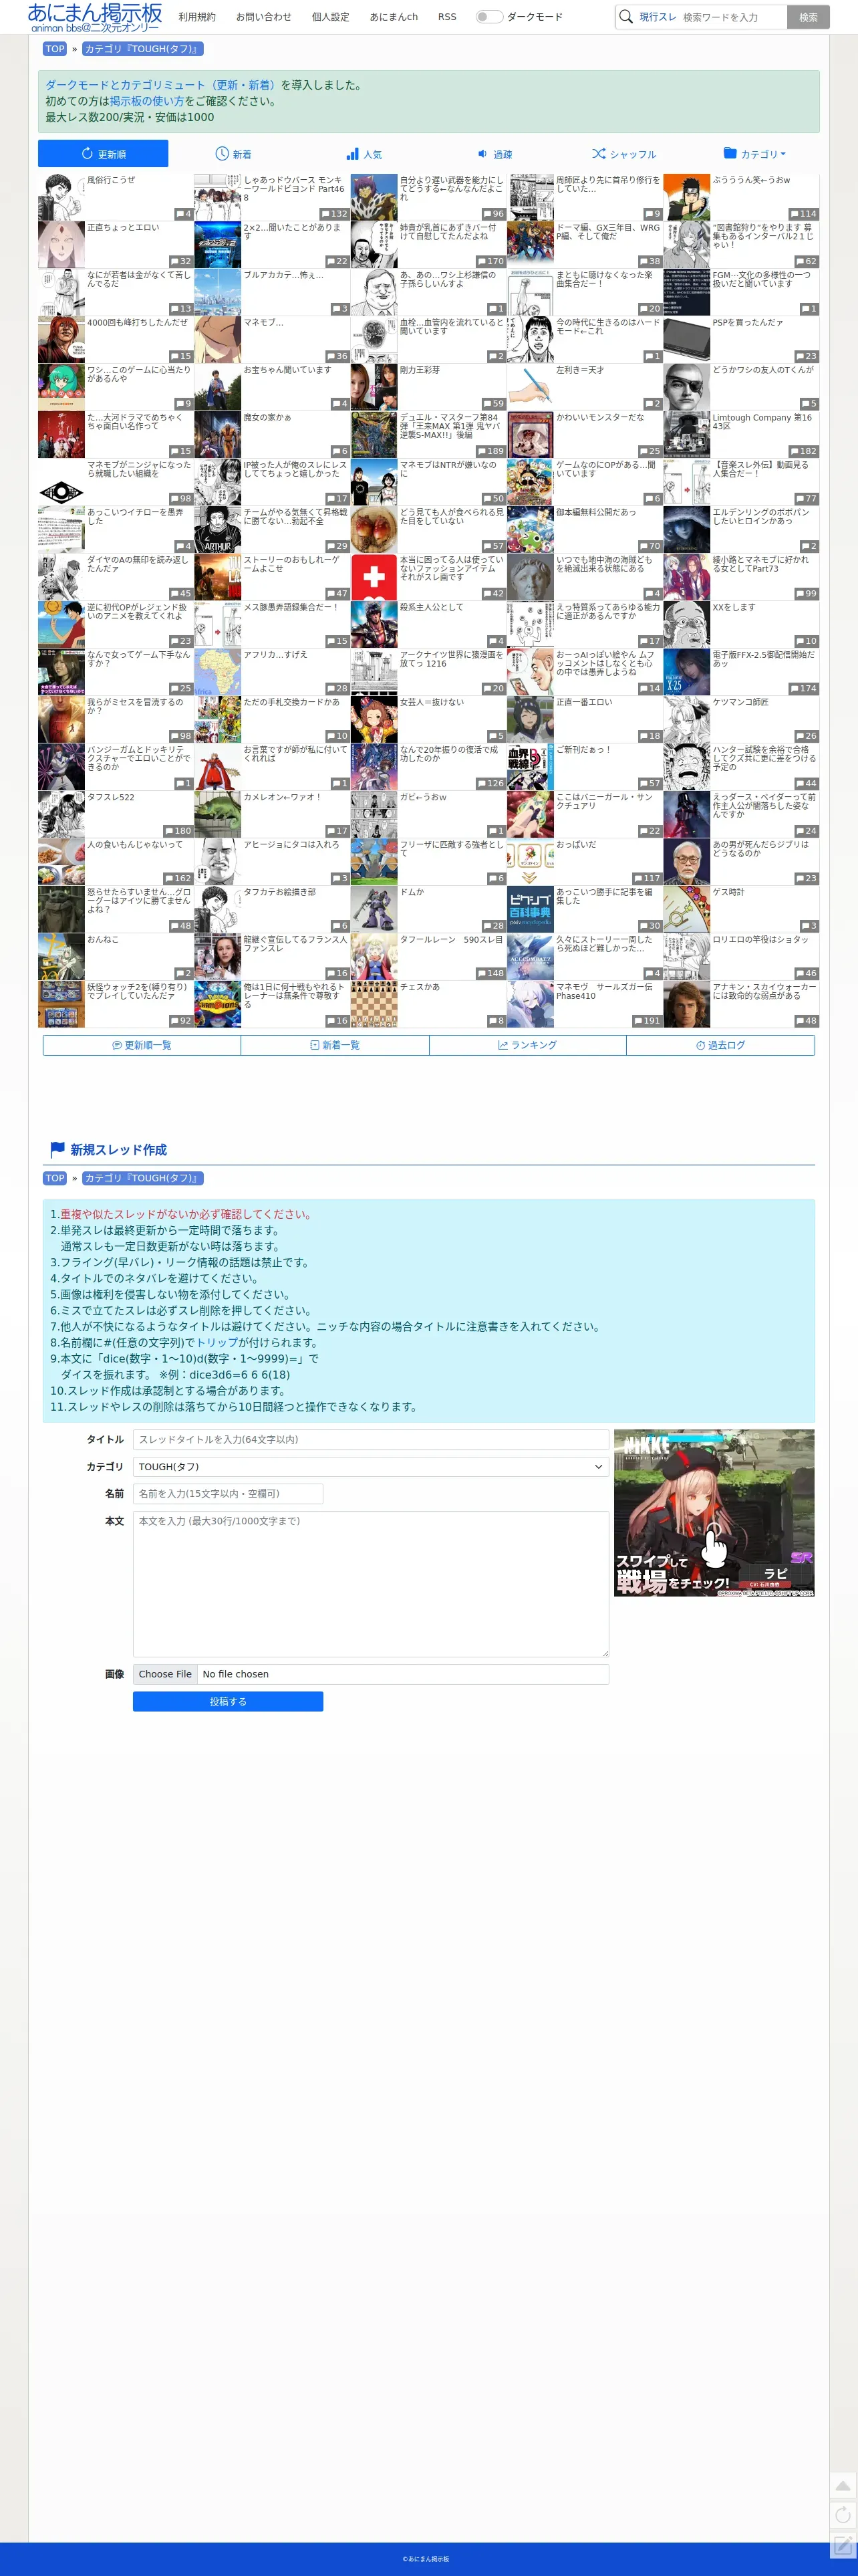The width and height of the screenshot is (858, 2576).
Task: Open the 掲示板の使い方 link in notice
Action: pos(147,101)
